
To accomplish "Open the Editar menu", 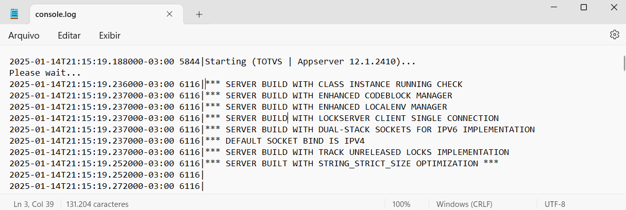I will pyautogui.click(x=69, y=36).
